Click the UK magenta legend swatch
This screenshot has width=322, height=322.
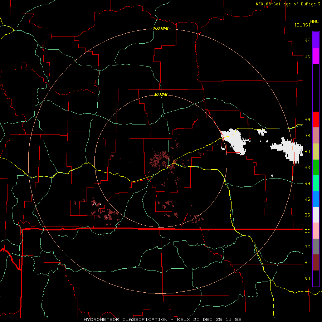tap(316, 56)
